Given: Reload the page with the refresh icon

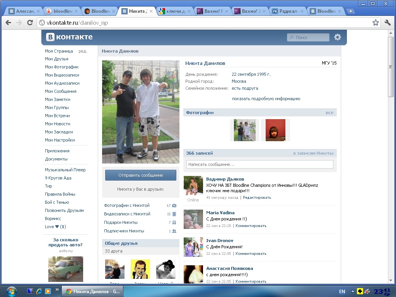Looking at the screenshot, I should 30,23.
